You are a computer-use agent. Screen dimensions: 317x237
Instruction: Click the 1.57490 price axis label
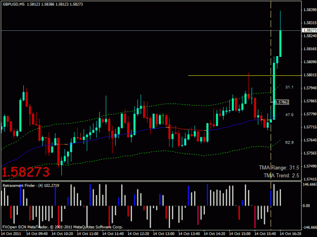tap(310, 166)
